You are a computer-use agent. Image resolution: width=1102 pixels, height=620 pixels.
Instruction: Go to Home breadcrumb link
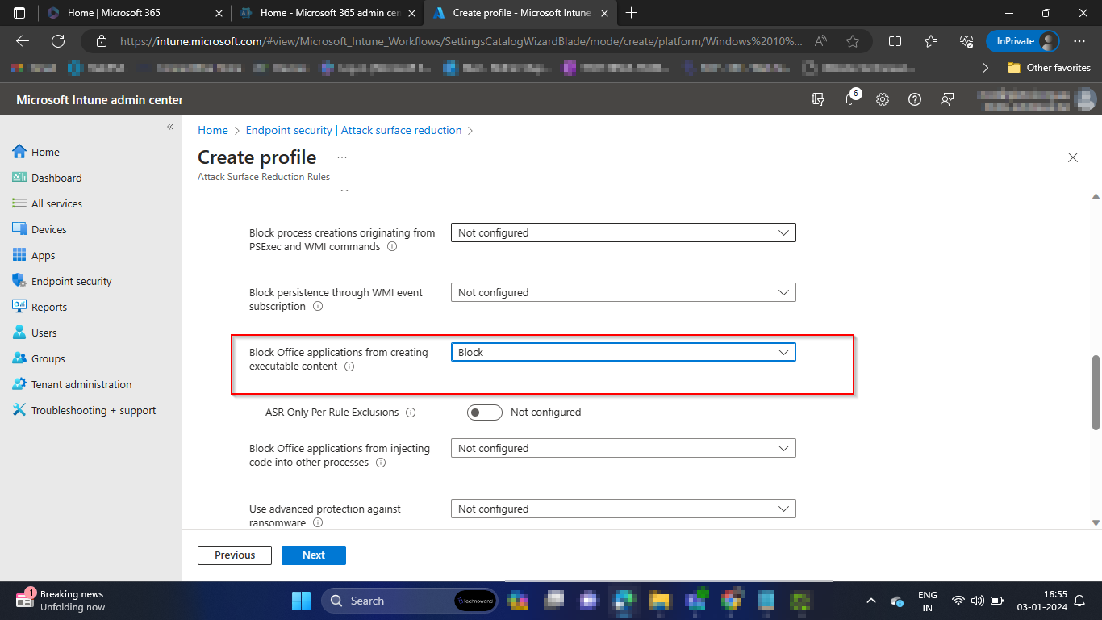(x=213, y=130)
